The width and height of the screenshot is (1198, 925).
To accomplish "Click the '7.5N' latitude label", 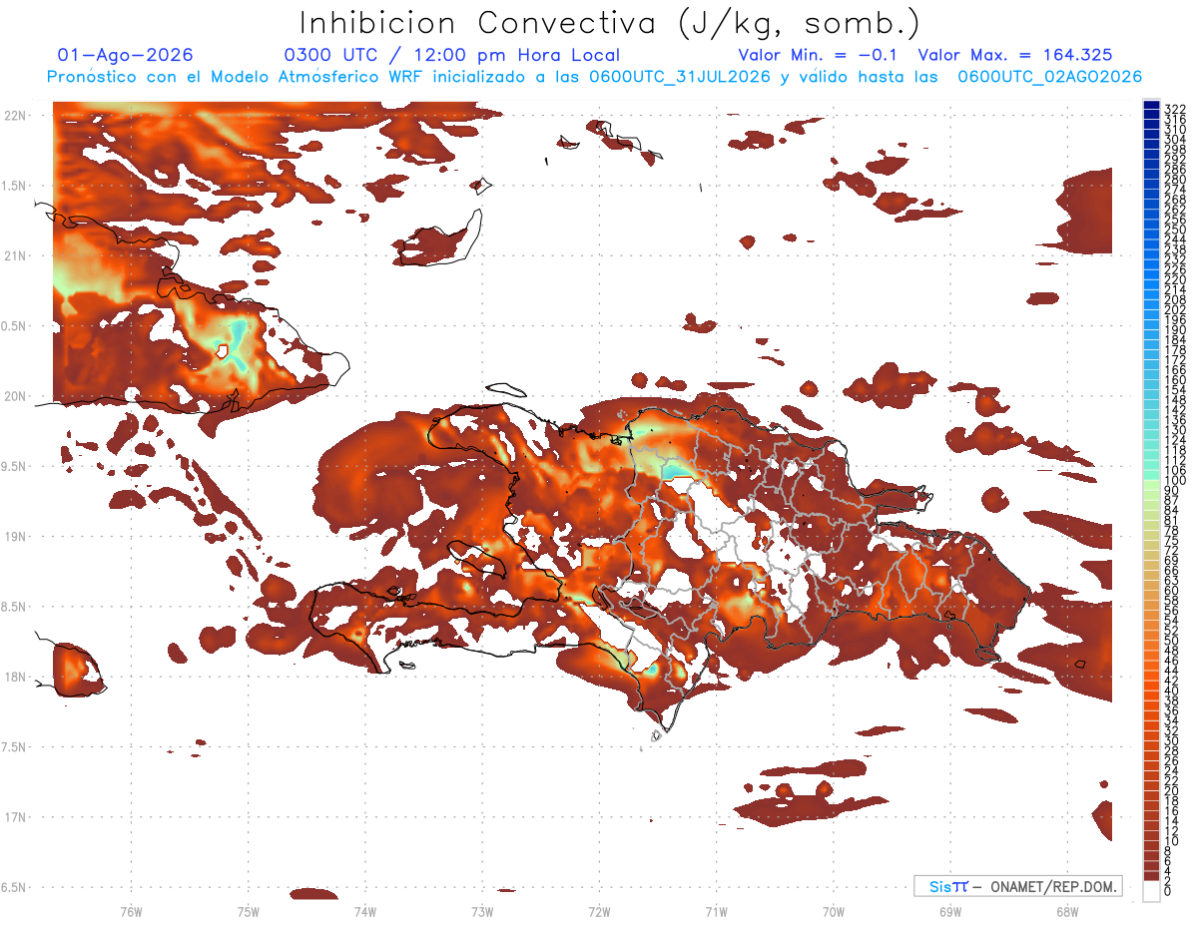I will point(14,747).
